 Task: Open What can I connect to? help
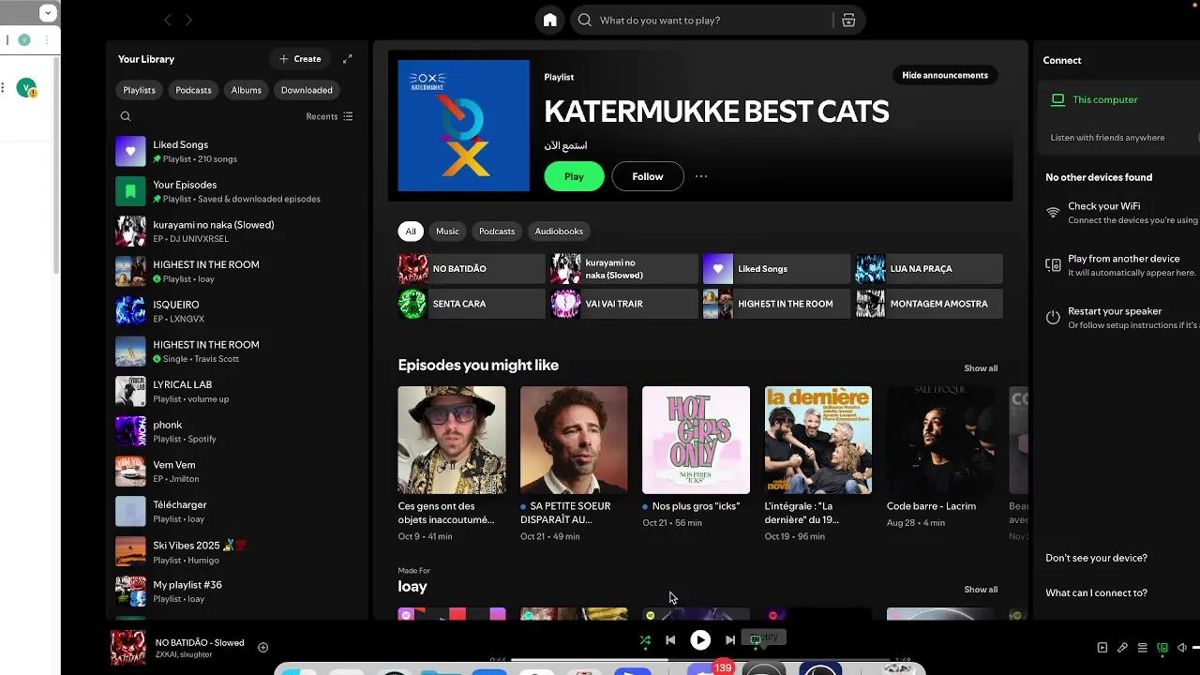point(1096,592)
